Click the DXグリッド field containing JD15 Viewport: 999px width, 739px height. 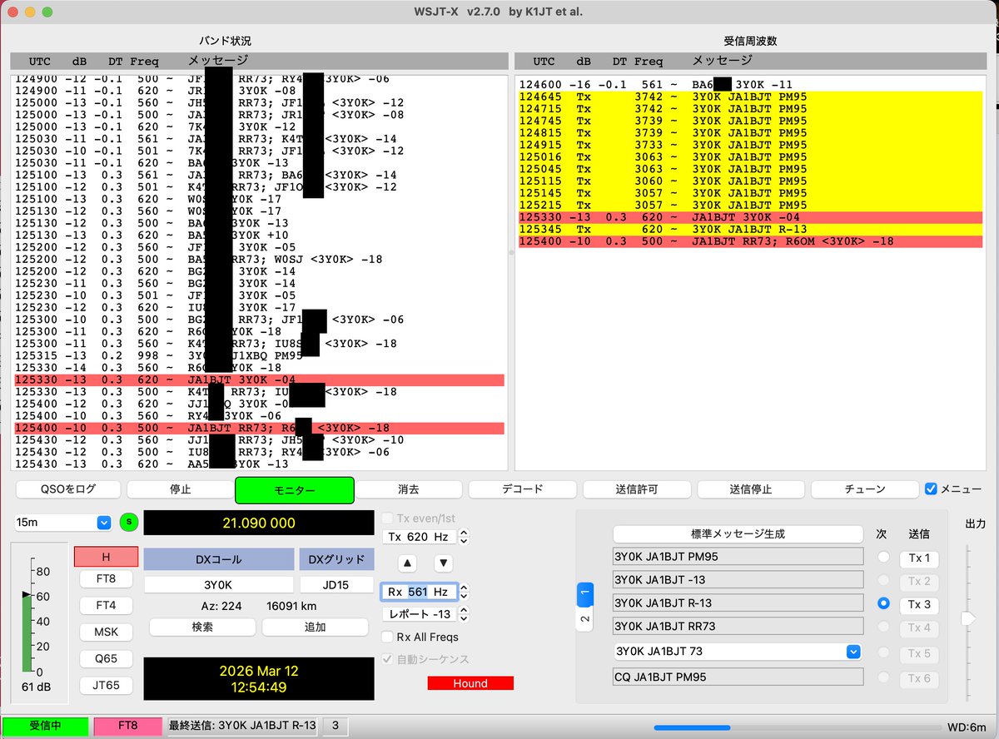(336, 585)
